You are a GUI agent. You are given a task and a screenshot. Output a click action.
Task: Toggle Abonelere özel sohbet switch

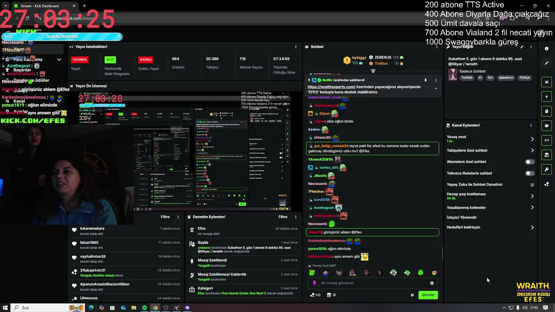(530, 162)
